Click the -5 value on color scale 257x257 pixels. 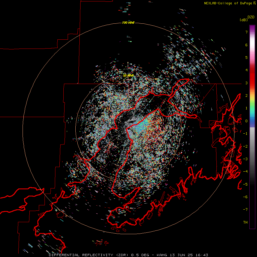(x=245, y=184)
